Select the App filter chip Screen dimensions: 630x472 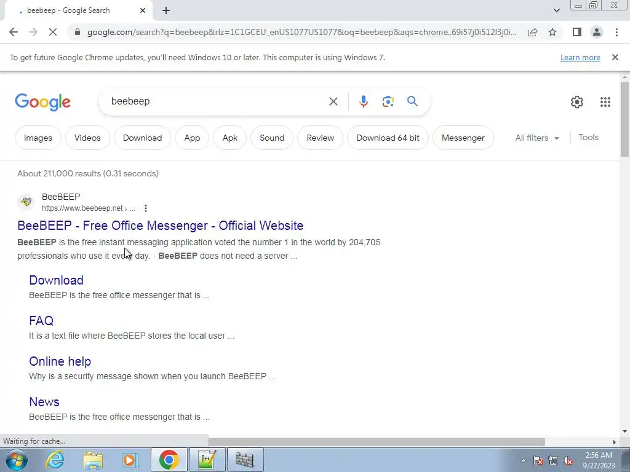[x=192, y=138]
